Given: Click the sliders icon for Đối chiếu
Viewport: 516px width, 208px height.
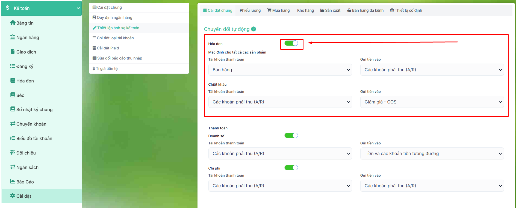Looking at the screenshot, I should (13, 153).
